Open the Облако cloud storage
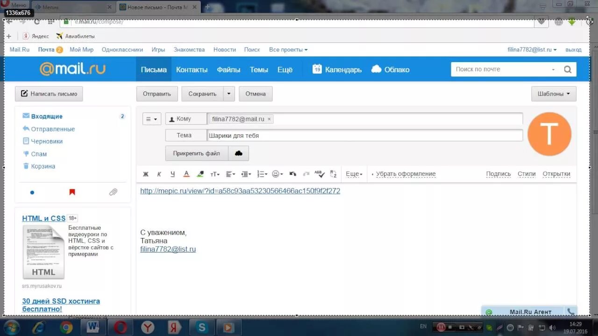The width and height of the screenshot is (598, 336). click(390, 70)
